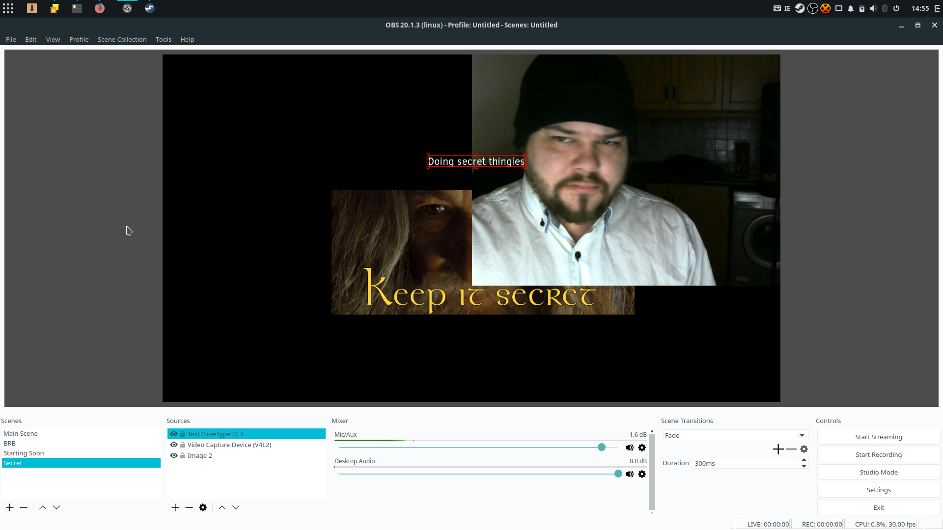
Task: Enable Studio Mode
Action: coord(878,472)
